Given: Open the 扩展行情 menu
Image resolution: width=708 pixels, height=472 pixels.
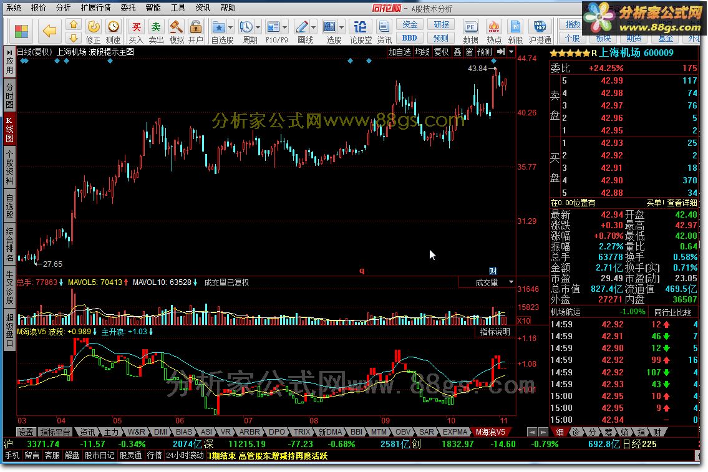Looking at the screenshot, I should (x=95, y=7).
